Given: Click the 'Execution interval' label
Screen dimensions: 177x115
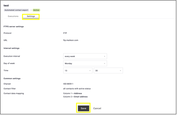Looking at the screenshot, I should pos(12,56).
